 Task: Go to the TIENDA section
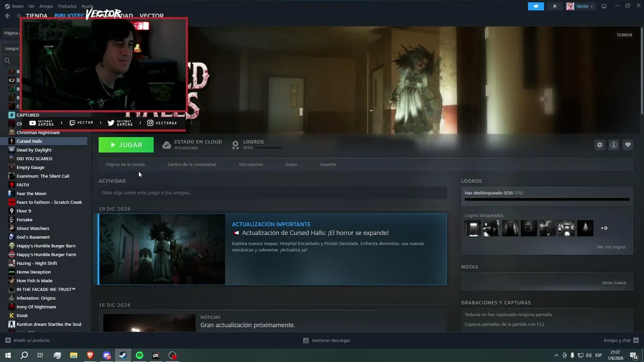[37, 16]
